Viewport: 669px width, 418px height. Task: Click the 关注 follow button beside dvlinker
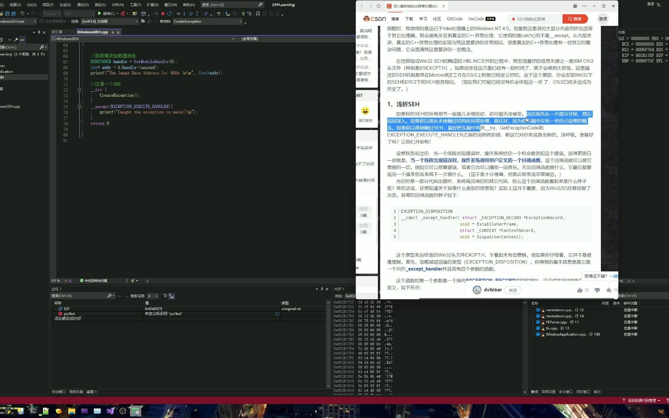(513, 290)
